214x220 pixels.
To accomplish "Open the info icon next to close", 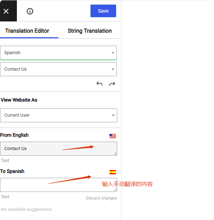I will (30, 11).
